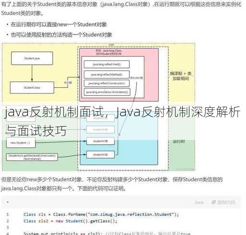Click the copy code button 复制代码
Screen dimensions: 246x235
click(223, 202)
